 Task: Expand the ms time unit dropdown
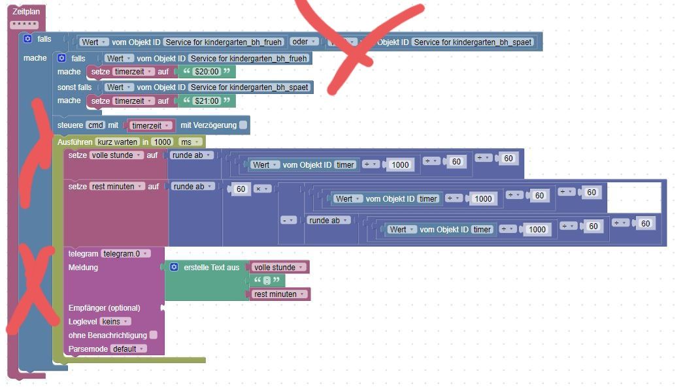point(190,142)
